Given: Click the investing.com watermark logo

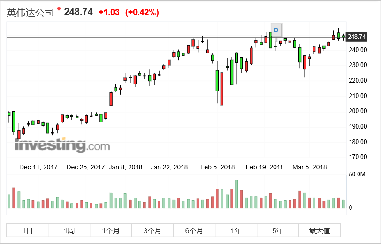Looking at the screenshot, I should tap(62, 145).
